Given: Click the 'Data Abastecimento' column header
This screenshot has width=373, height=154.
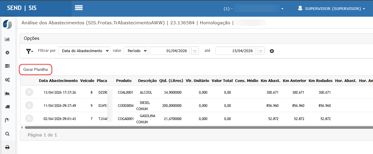Looking at the screenshot, I should click(x=58, y=81).
